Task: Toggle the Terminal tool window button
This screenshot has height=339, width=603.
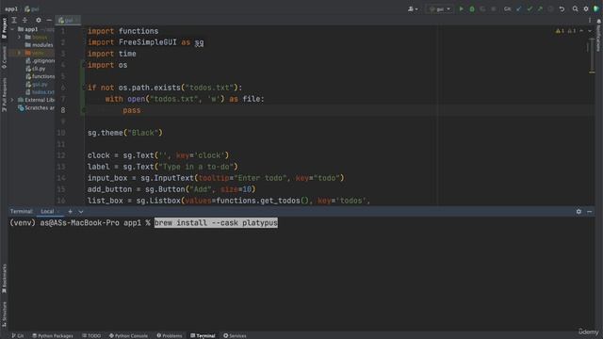Action: (203, 335)
